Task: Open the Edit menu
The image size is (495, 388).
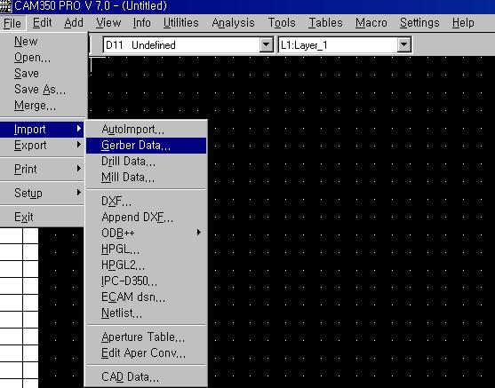Action: pyautogui.click(x=42, y=23)
